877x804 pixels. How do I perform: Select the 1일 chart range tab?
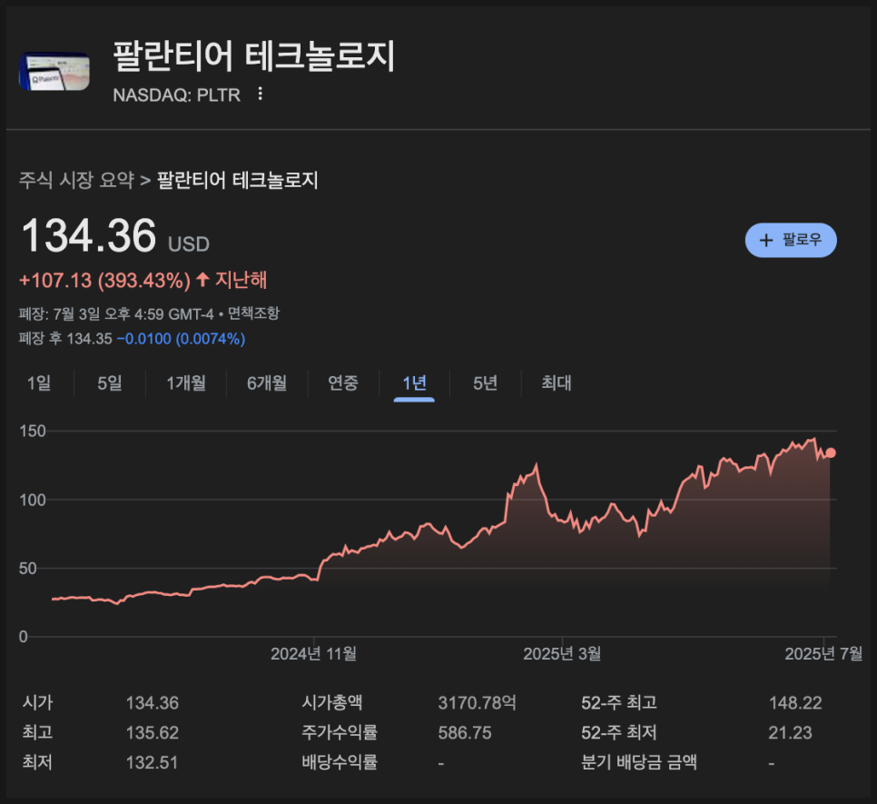point(39,383)
